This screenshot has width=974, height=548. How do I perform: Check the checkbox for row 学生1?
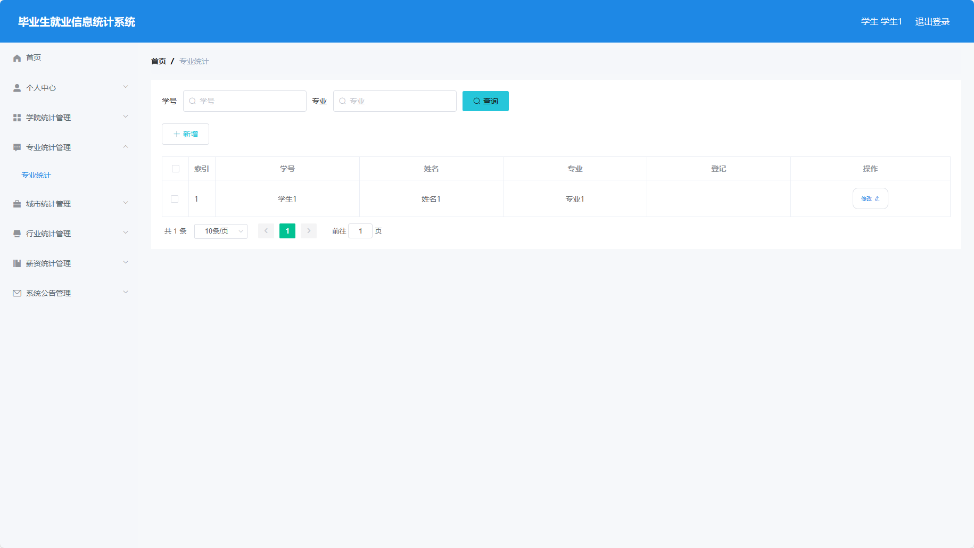coord(175,199)
